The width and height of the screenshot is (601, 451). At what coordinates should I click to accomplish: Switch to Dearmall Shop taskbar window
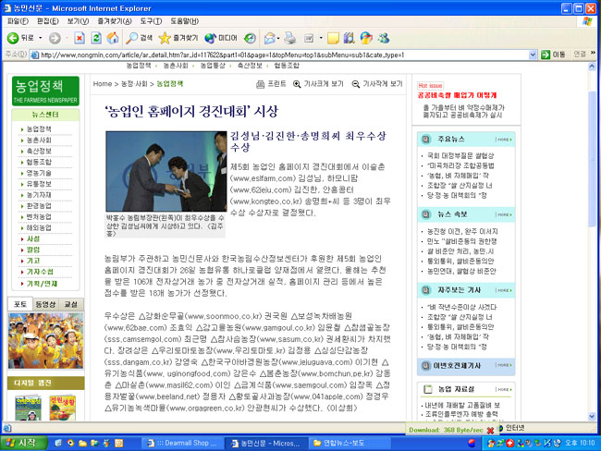(x=182, y=444)
